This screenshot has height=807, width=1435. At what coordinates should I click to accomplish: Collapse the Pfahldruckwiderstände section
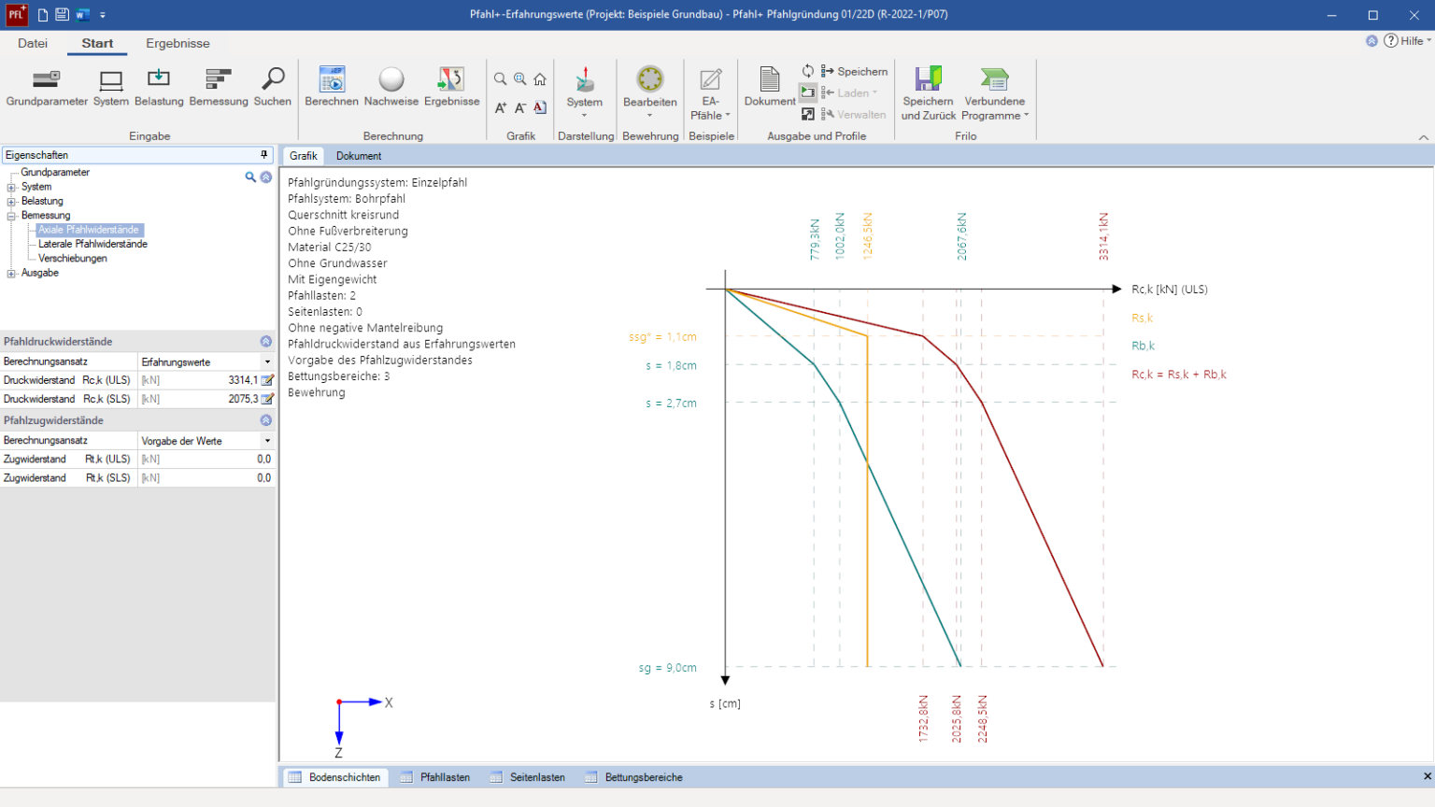tap(266, 342)
